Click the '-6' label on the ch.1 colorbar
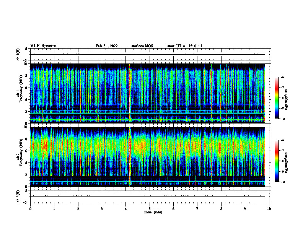 tap(282, 77)
